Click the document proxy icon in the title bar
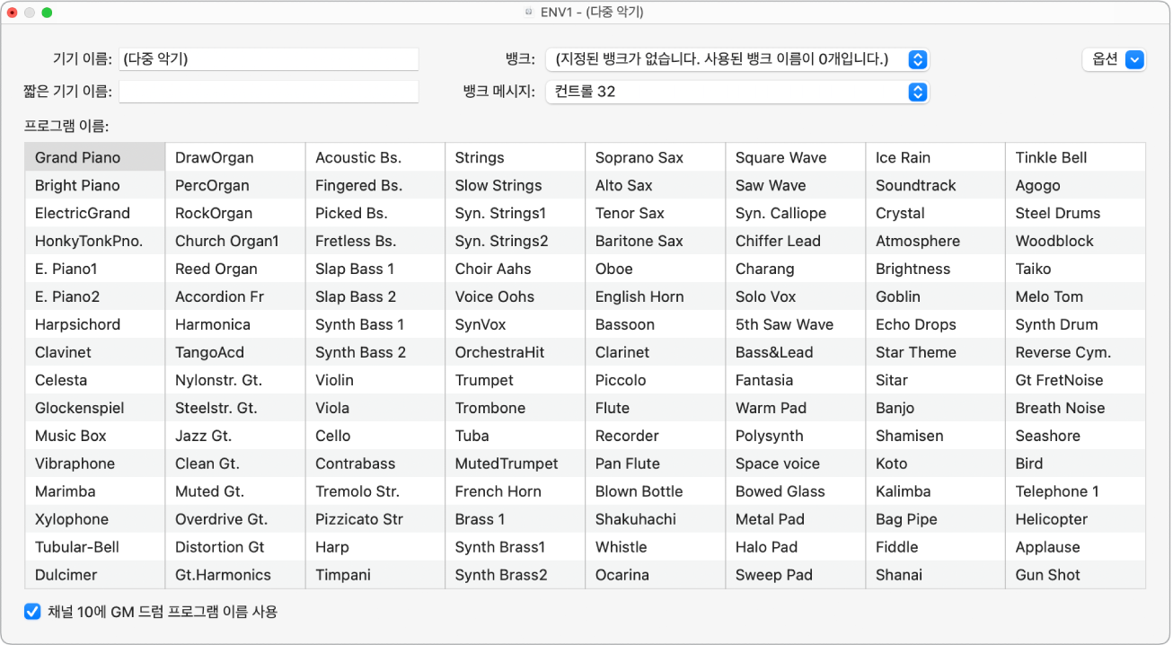 pos(531,13)
